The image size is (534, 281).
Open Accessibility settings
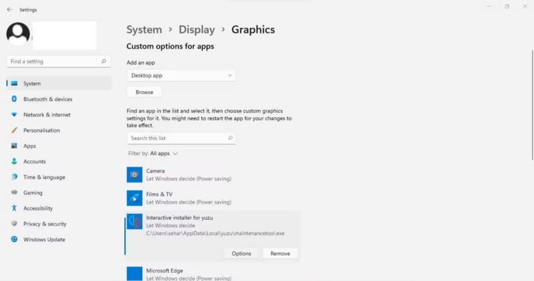pos(59,208)
